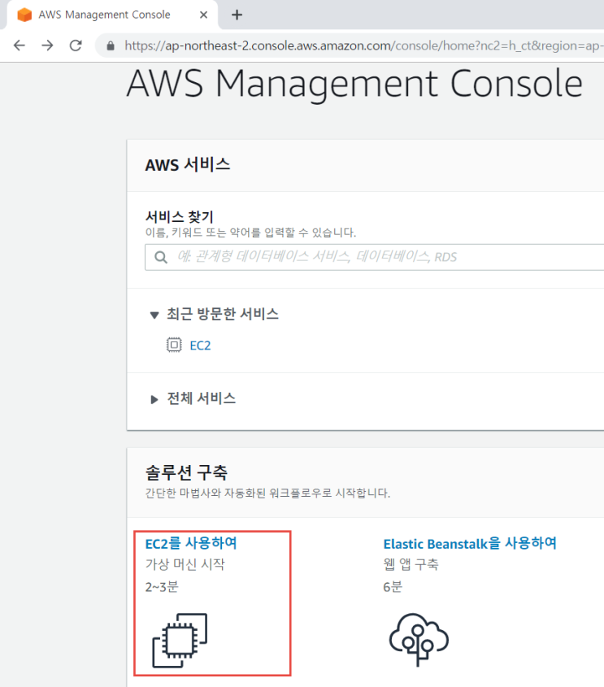Expand the 전체 서비스 section
Screen dimensions: 604x687
point(154,399)
